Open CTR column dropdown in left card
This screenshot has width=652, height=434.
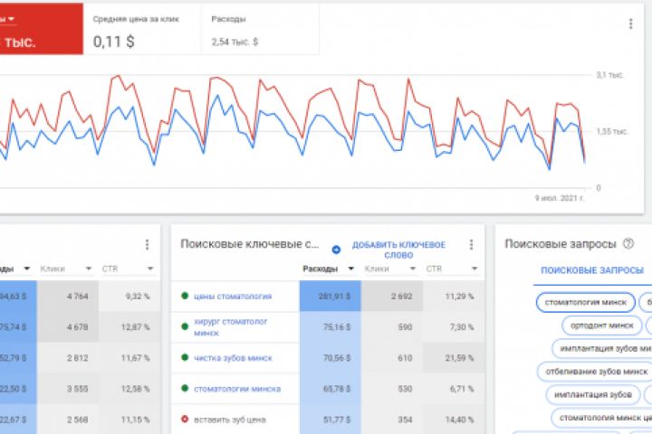click(150, 269)
